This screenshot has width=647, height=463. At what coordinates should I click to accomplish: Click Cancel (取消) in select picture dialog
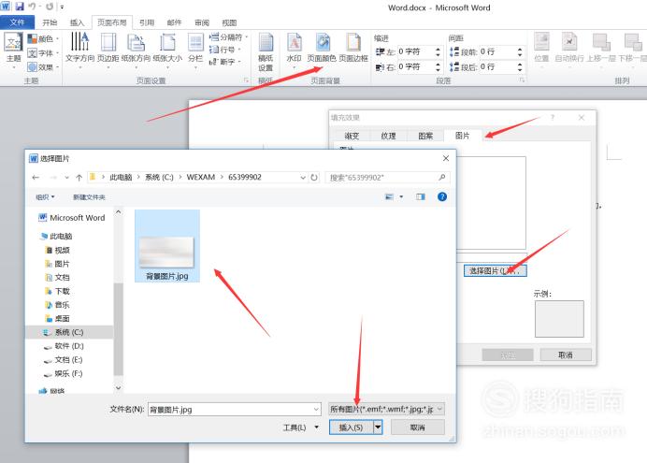point(417,427)
